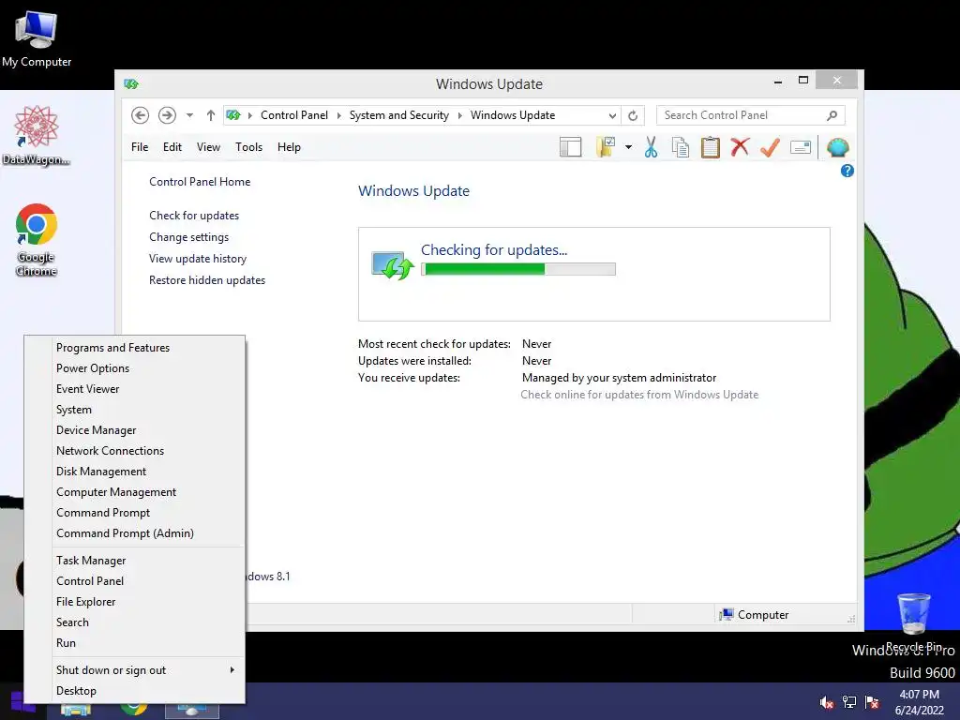This screenshot has height=720, width=960.
Task: Open the File menu
Action: tap(140, 147)
